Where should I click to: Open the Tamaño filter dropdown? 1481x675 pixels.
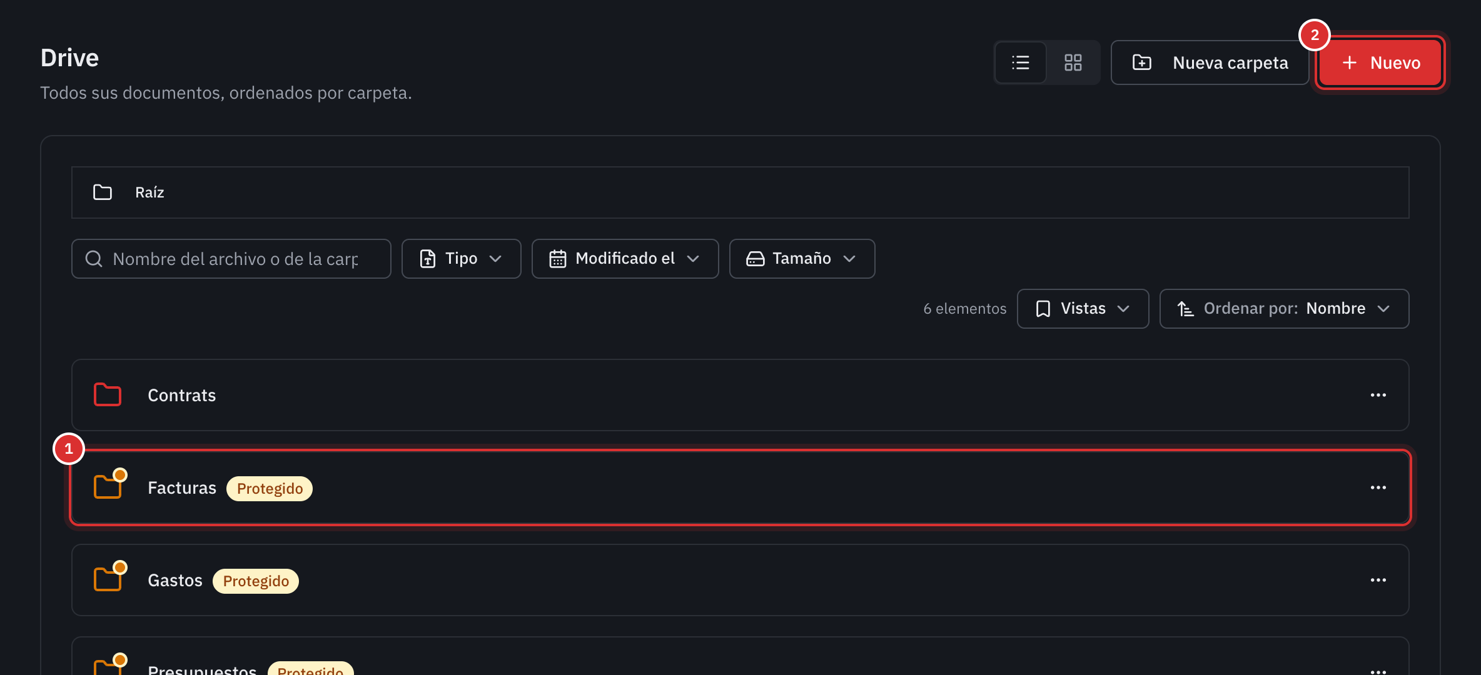click(x=802, y=259)
